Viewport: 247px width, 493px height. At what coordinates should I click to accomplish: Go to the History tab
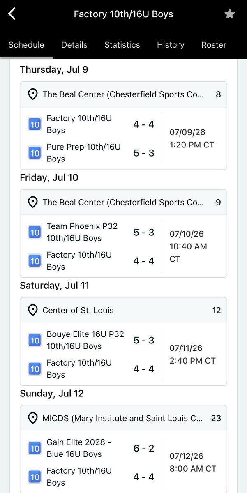pos(171,45)
